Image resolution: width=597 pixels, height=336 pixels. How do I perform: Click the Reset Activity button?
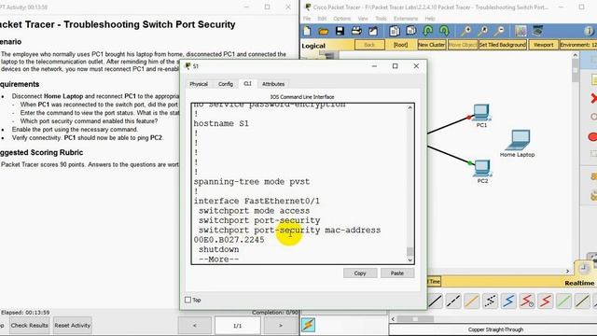click(73, 326)
